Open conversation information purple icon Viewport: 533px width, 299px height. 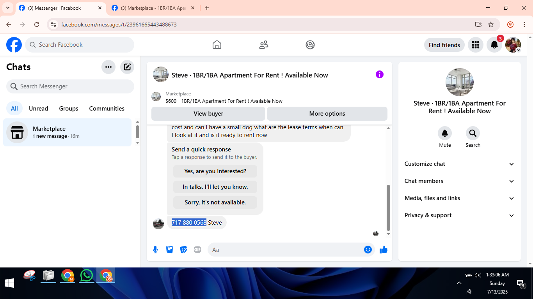click(380, 74)
